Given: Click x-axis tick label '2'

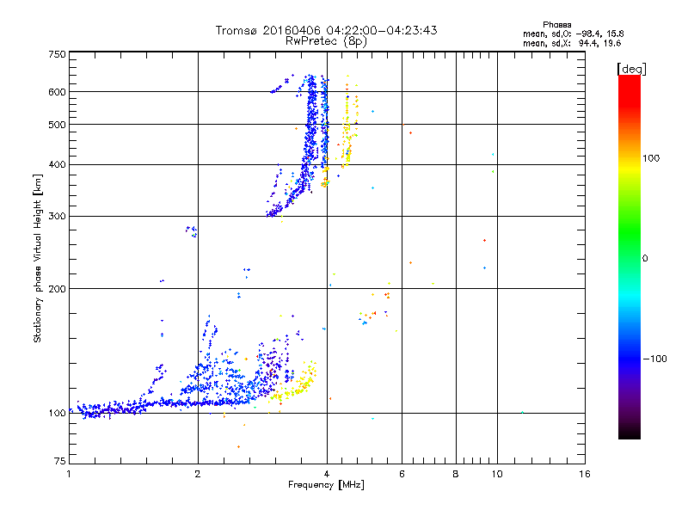Looking at the screenshot, I should click(x=198, y=474).
